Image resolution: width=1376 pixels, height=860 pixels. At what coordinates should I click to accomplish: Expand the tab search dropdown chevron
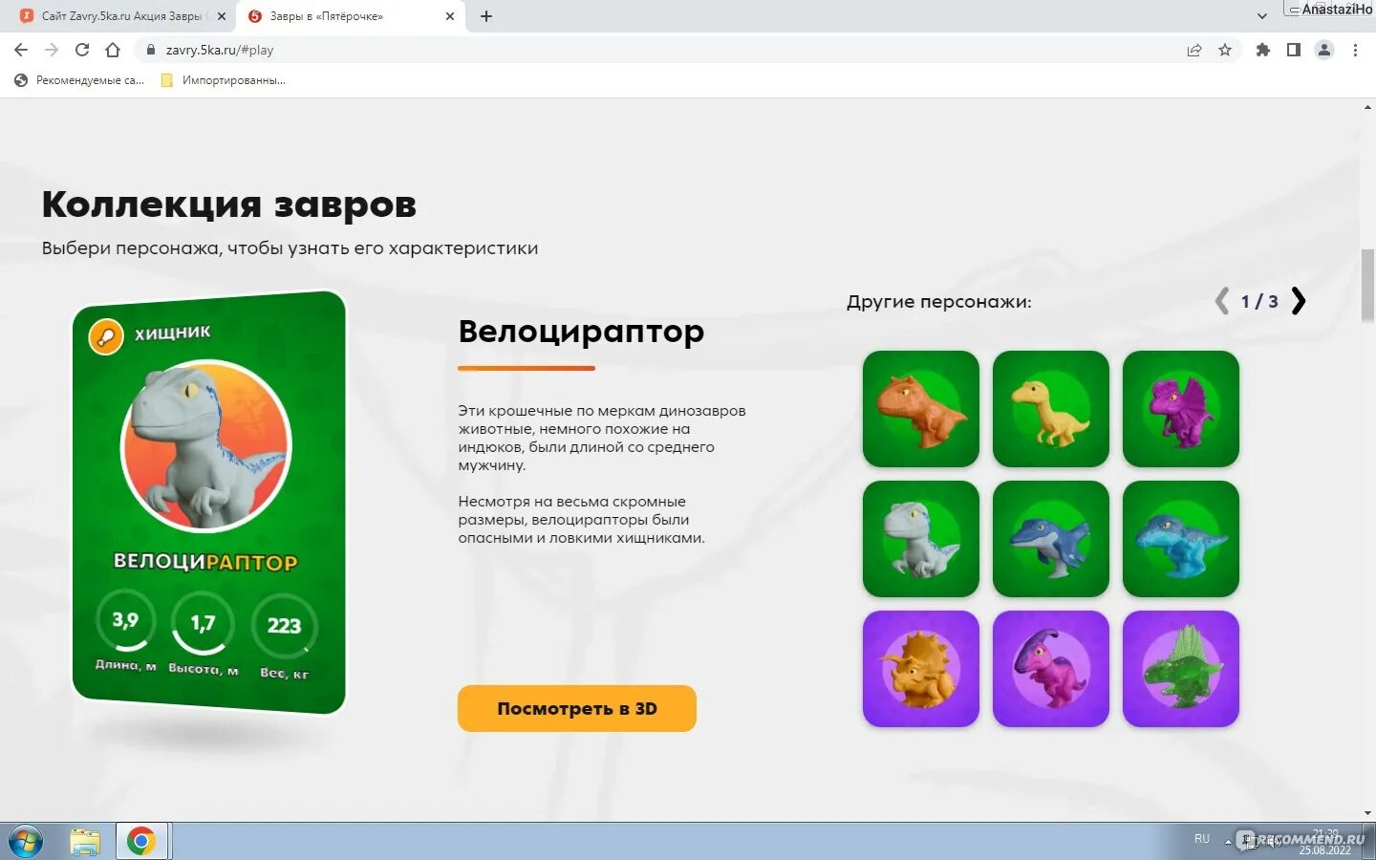[1262, 16]
